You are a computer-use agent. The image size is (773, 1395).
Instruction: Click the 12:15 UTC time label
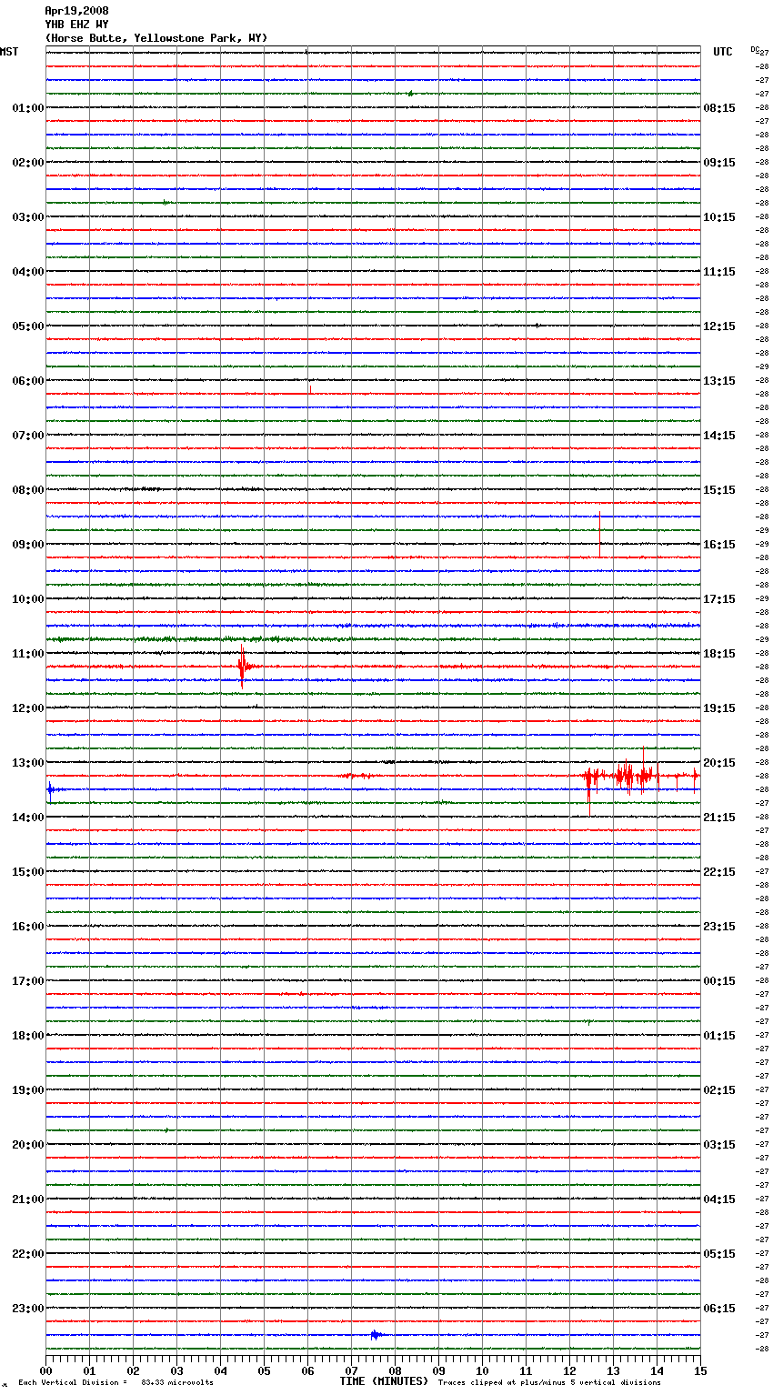point(719,326)
